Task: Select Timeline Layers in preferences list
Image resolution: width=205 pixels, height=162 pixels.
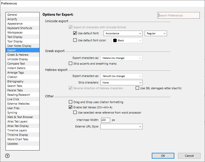Action: pos(17,130)
